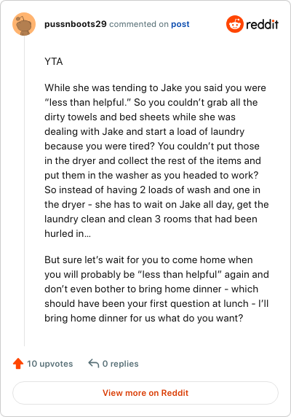This screenshot has height=417, width=291.
Task: Click pussnboots29's Snoo avatar
Action: click(x=24, y=24)
